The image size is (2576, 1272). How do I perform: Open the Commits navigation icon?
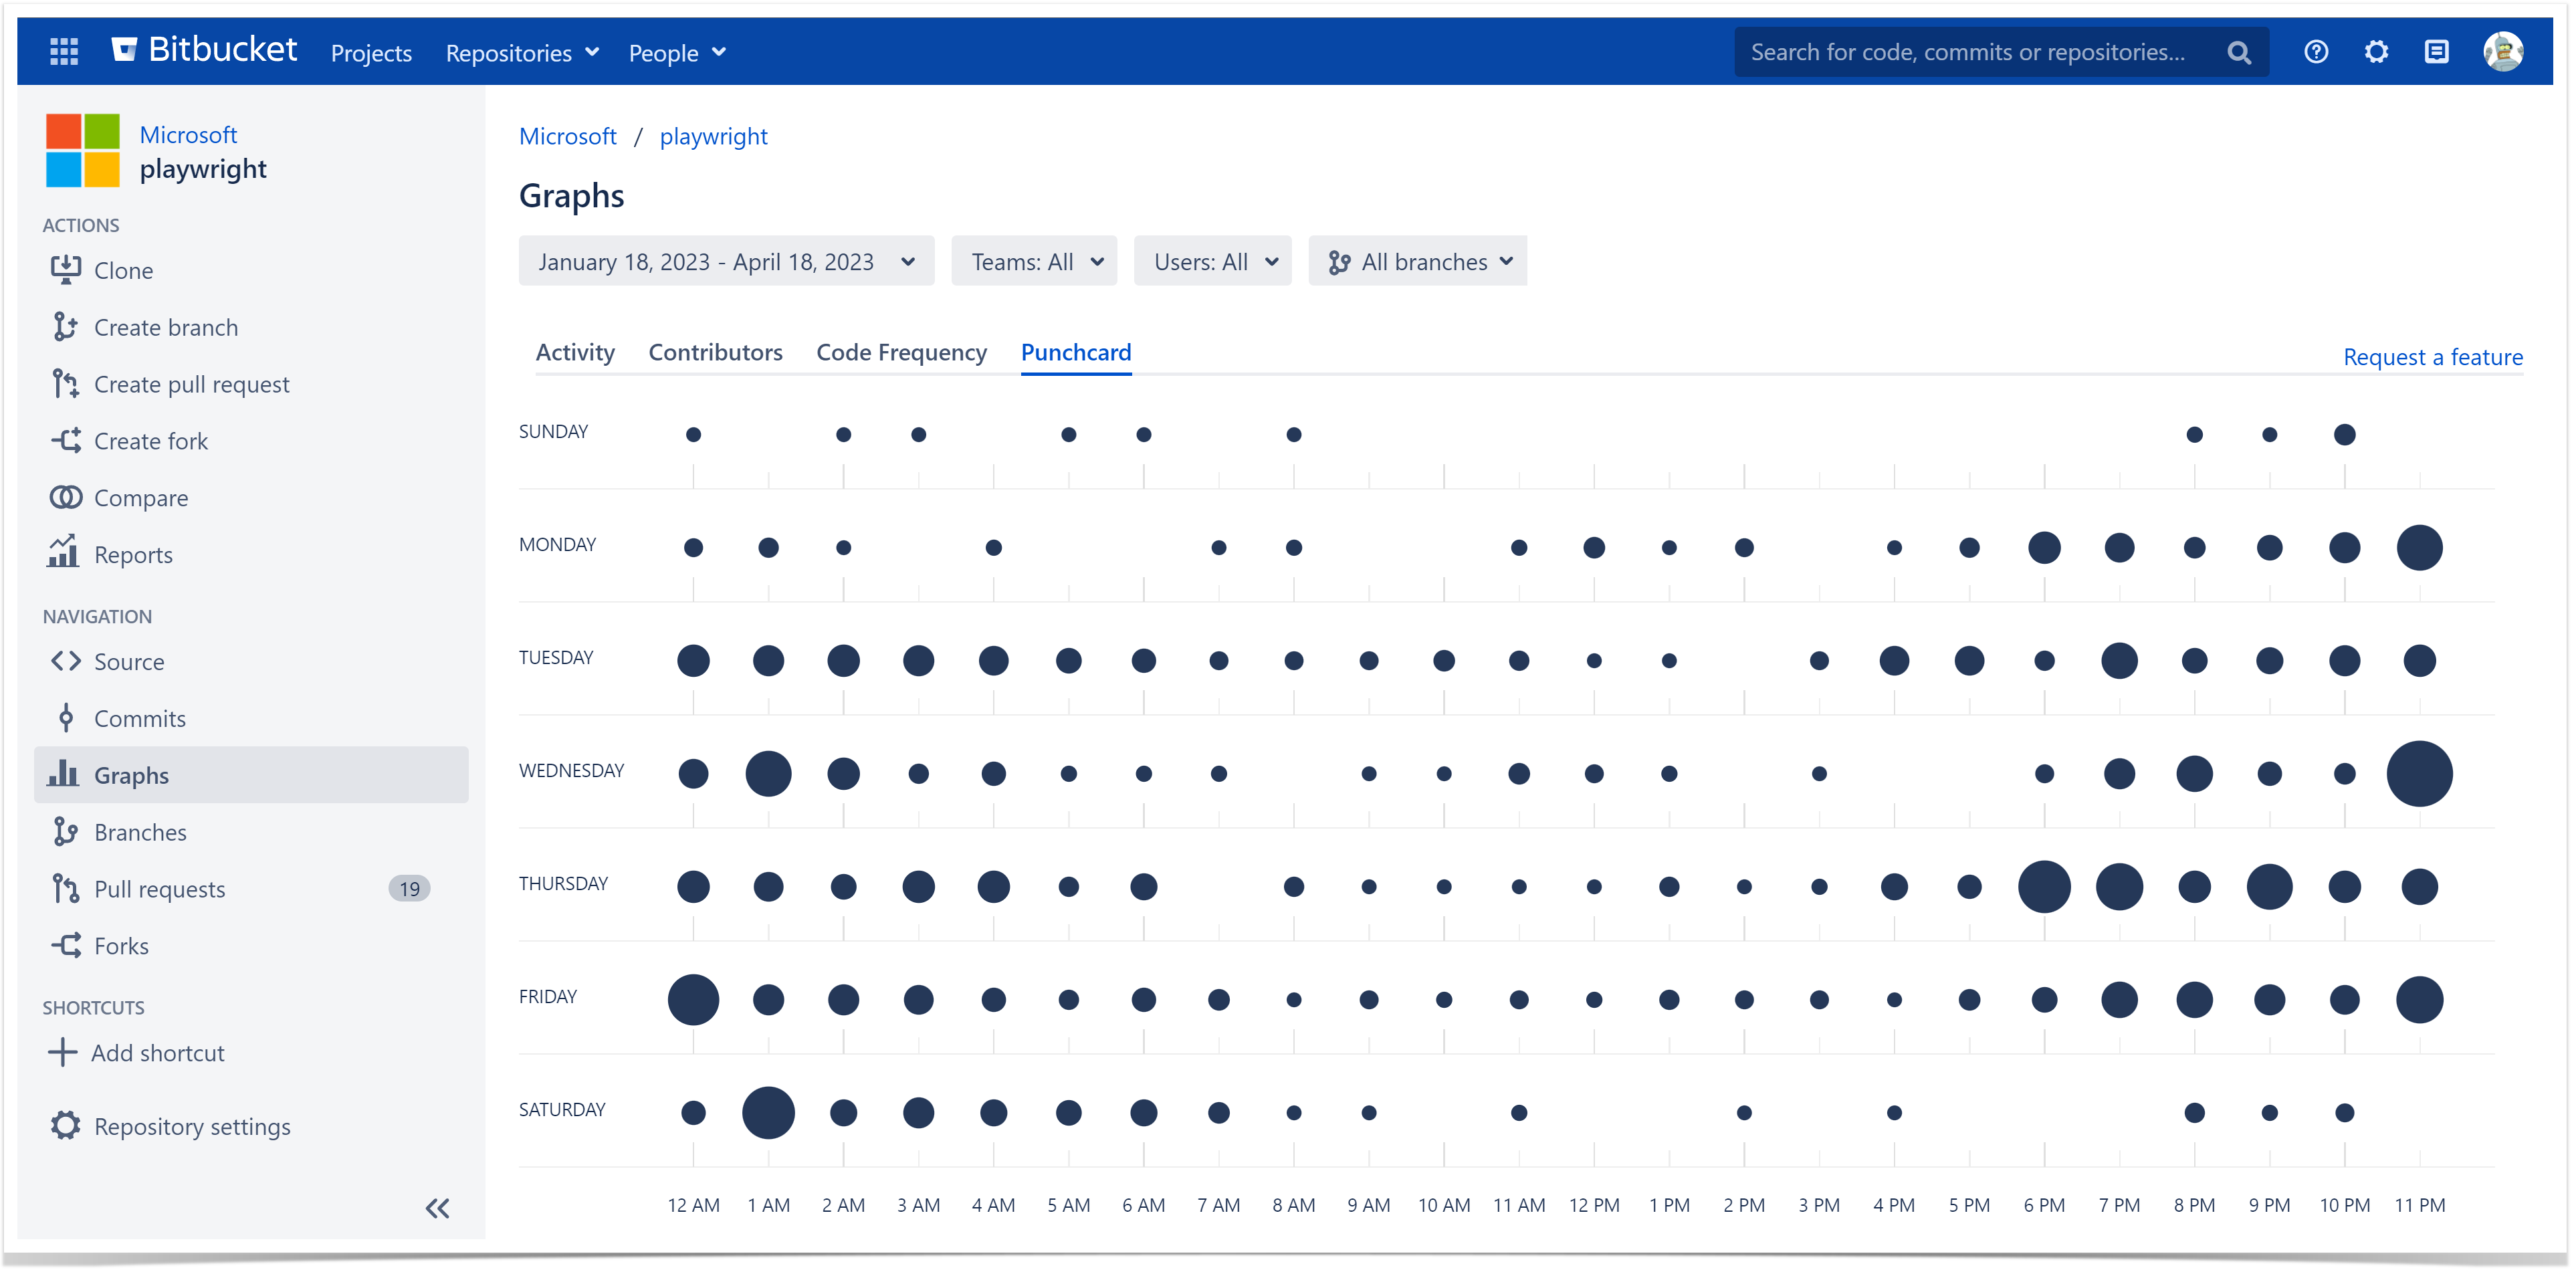[66, 718]
